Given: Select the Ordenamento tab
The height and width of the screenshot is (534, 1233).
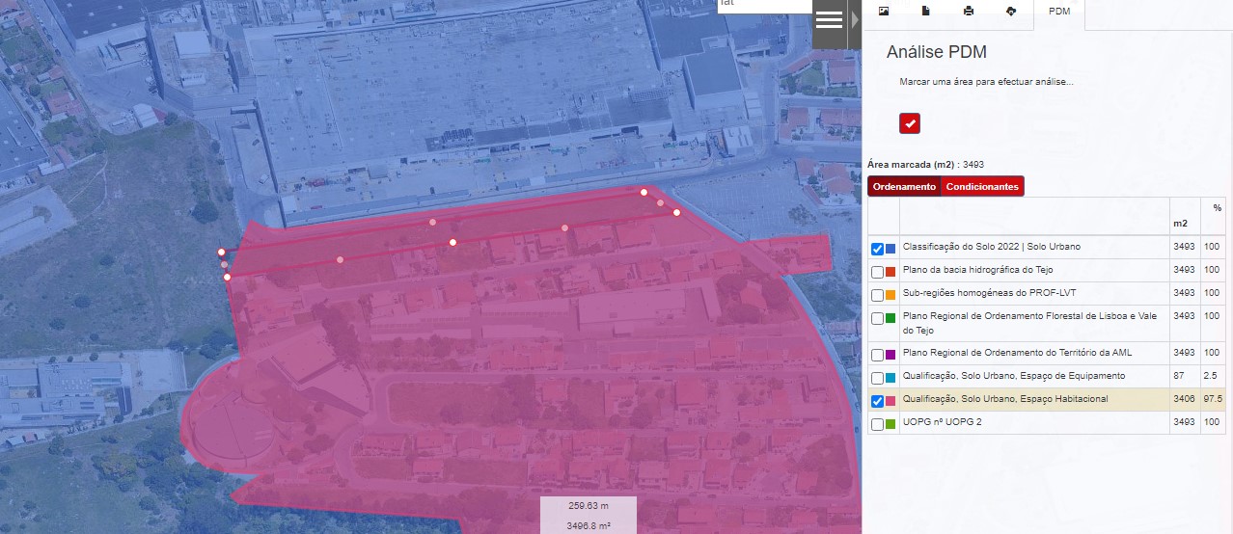Looking at the screenshot, I should tap(904, 187).
